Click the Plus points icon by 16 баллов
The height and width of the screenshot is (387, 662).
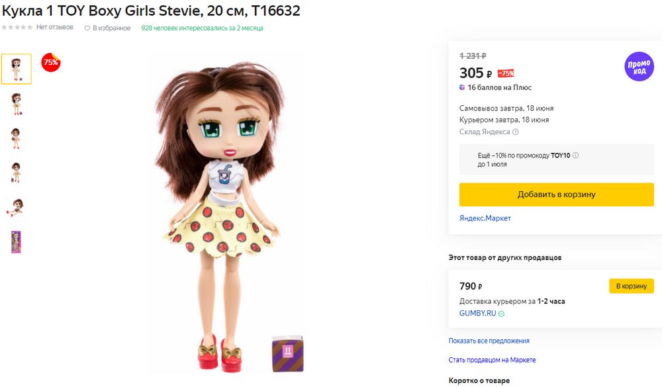pos(463,87)
